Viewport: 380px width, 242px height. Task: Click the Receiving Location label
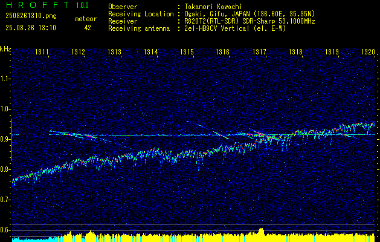coord(141,14)
